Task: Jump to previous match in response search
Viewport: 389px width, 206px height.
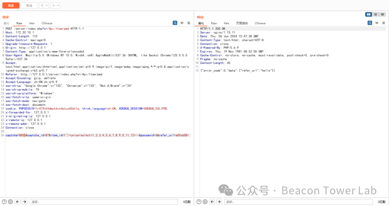Action: click(212, 202)
